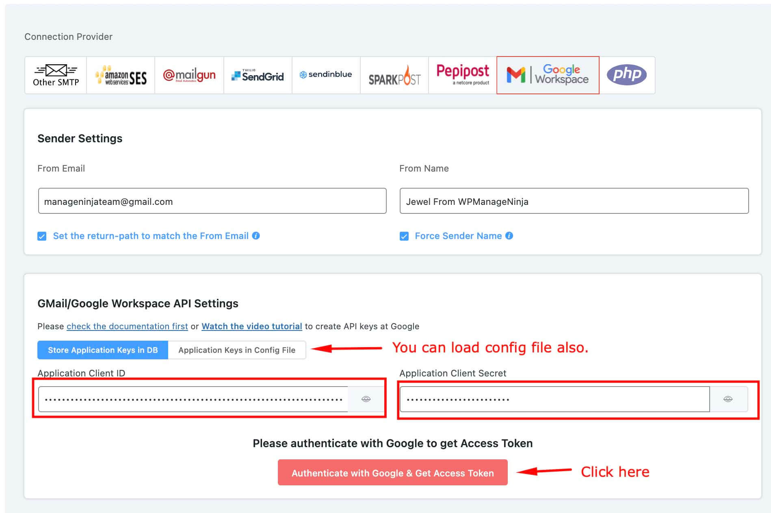771x513 pixels.
Task: Select the Other SMTP provider icon
Action: [x=55, y=75]
